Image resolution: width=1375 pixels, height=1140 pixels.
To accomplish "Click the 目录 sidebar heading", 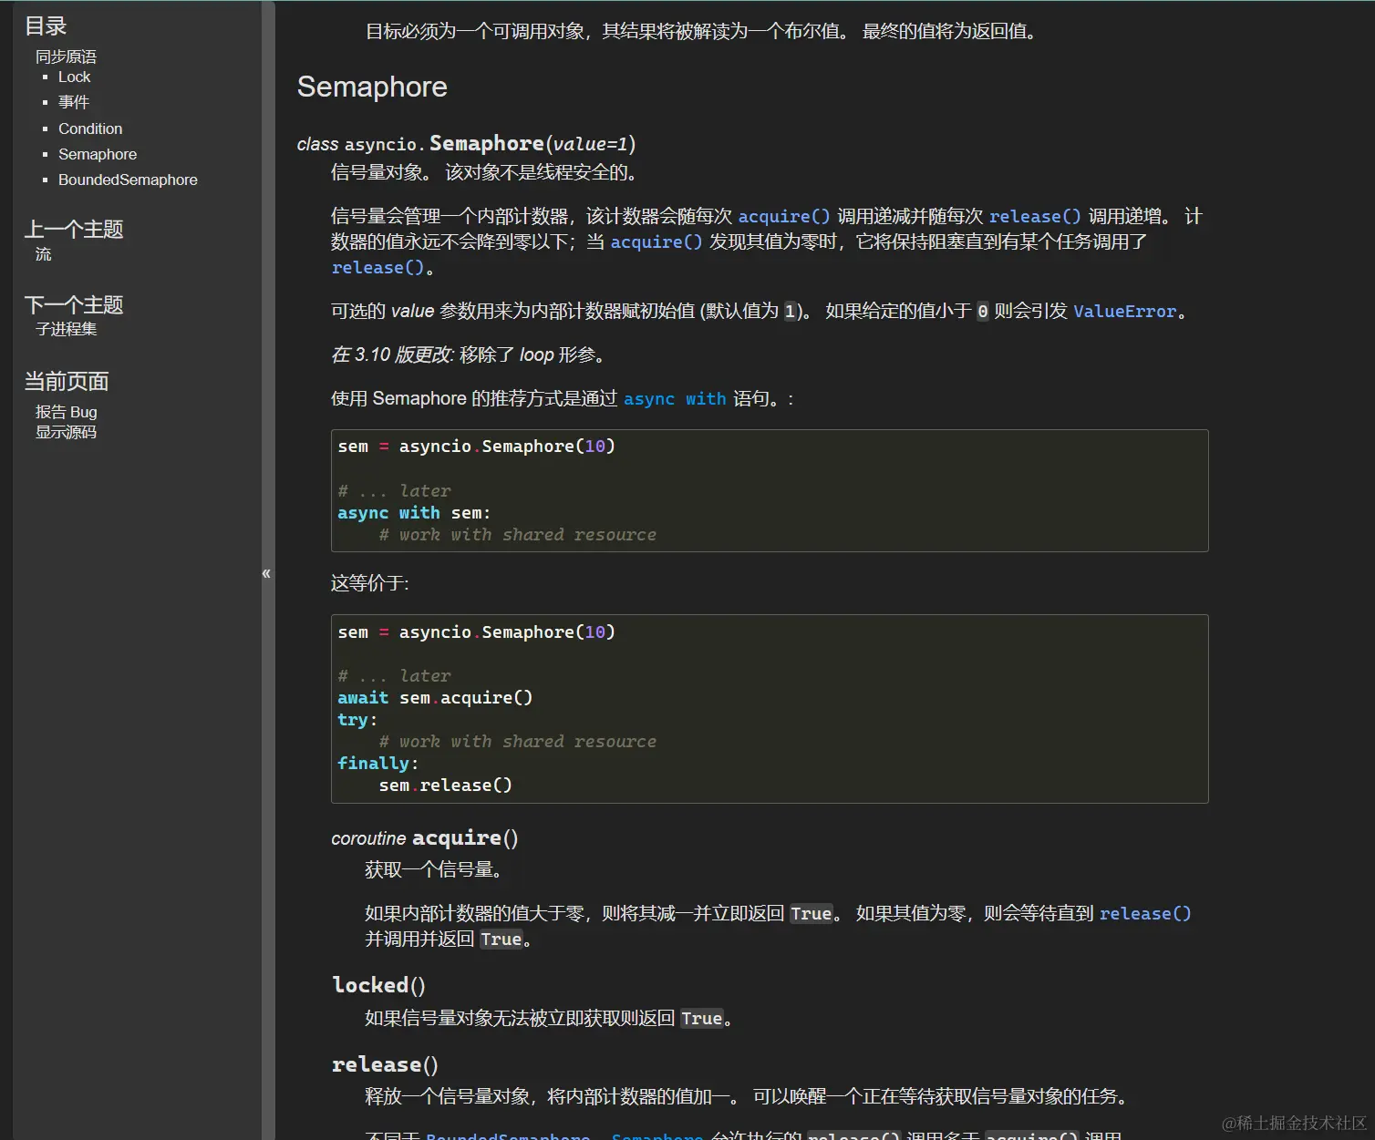I will click(x=46, y=26).
